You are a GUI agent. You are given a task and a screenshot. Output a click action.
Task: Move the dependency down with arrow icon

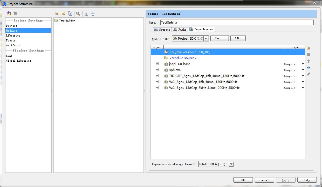(x=308, y=68)
